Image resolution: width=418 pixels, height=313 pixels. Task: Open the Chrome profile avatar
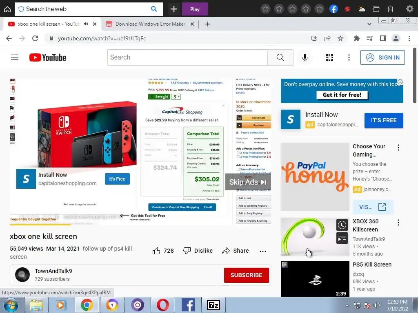point(396,38)
